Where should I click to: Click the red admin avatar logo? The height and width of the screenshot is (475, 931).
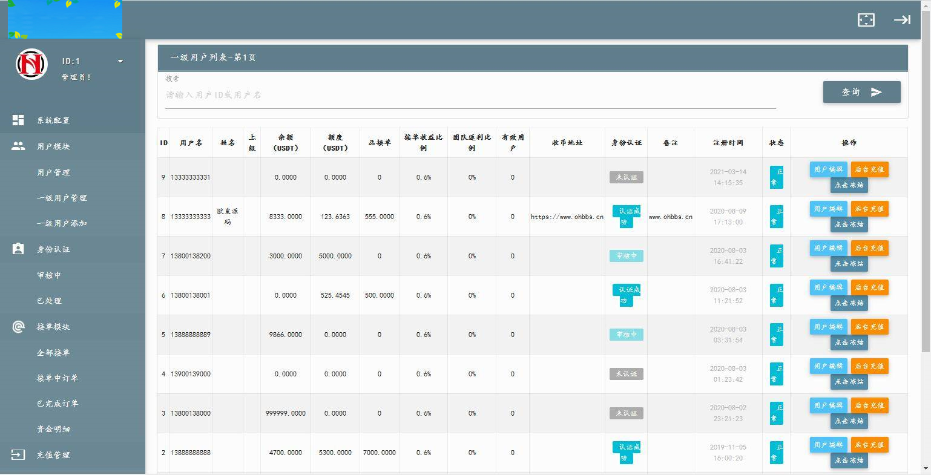pos(31,64)
